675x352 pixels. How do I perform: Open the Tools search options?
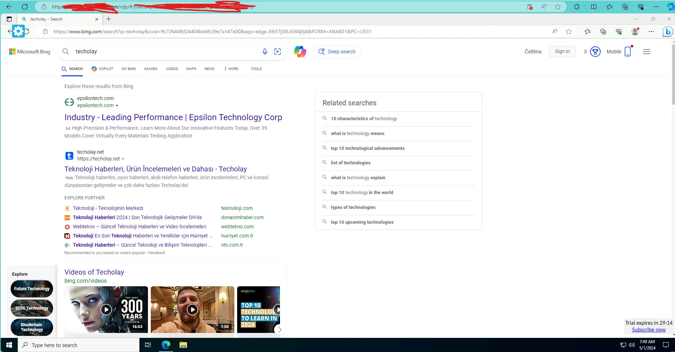coord(256,69)
